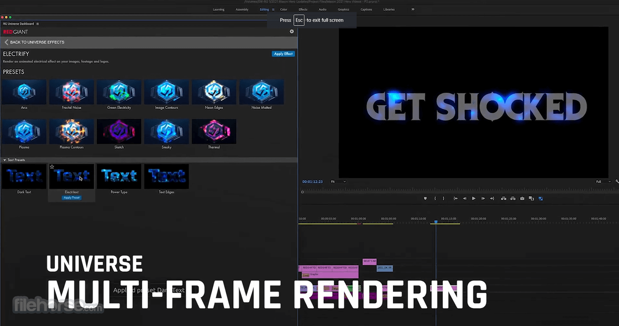Step back one frame

click(465, 198)
